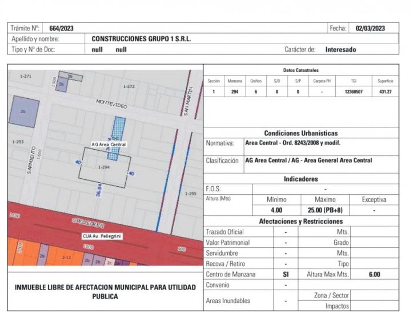The width and height of the screenshot is (411, 312).
Task: Click the Normativa text 'Area Central - Ord. 8243/2008'
Action: click(x=292, y=143)
